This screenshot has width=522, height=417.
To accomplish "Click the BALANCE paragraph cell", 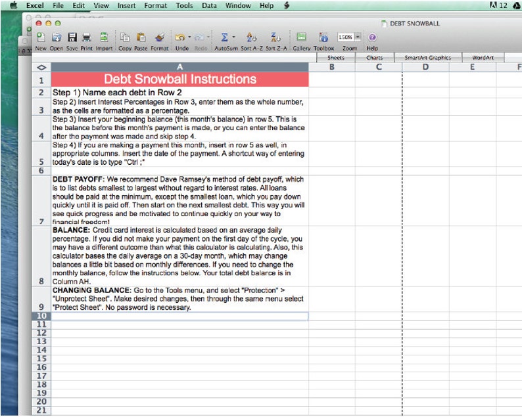I will click(179, 256).
